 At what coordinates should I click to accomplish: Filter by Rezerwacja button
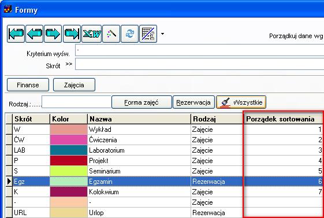coord(193,102)
